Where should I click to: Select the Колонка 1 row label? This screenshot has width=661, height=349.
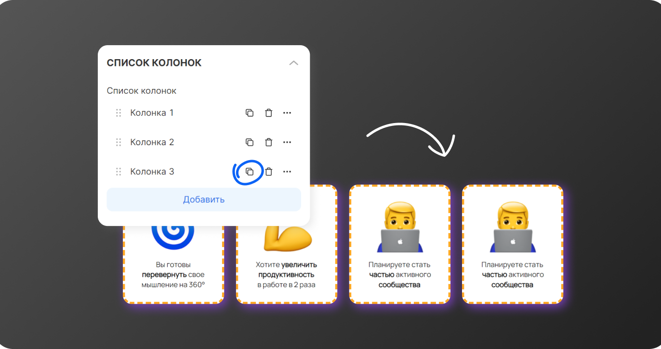[152, 113]
